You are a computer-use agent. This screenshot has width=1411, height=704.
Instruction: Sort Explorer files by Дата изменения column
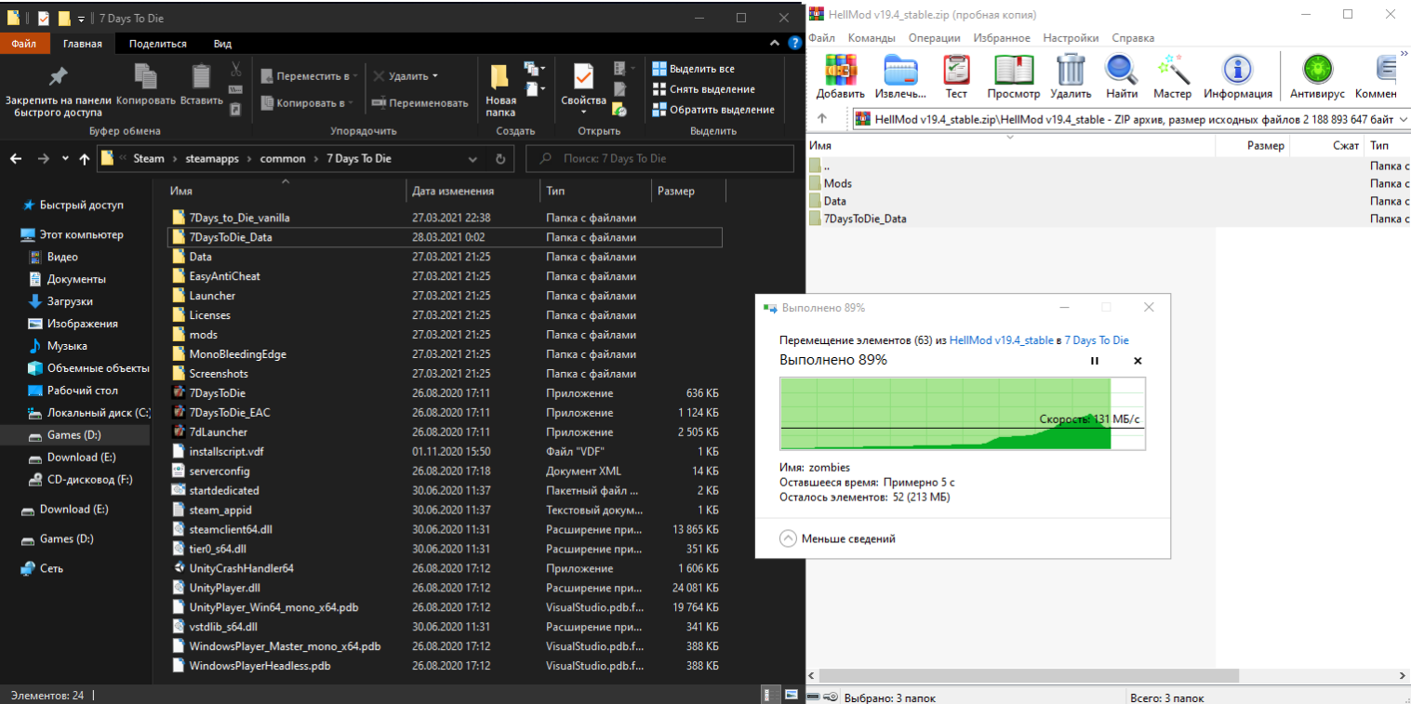473,191
